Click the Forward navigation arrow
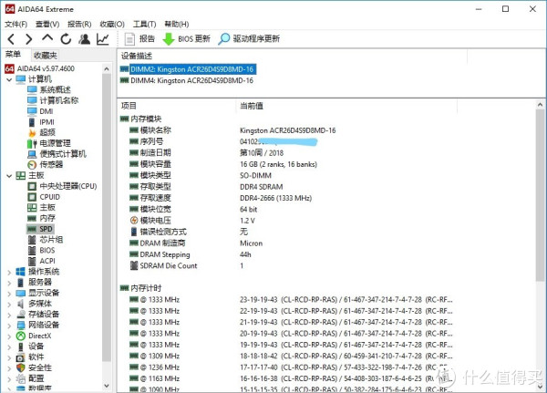 [28, 39]
